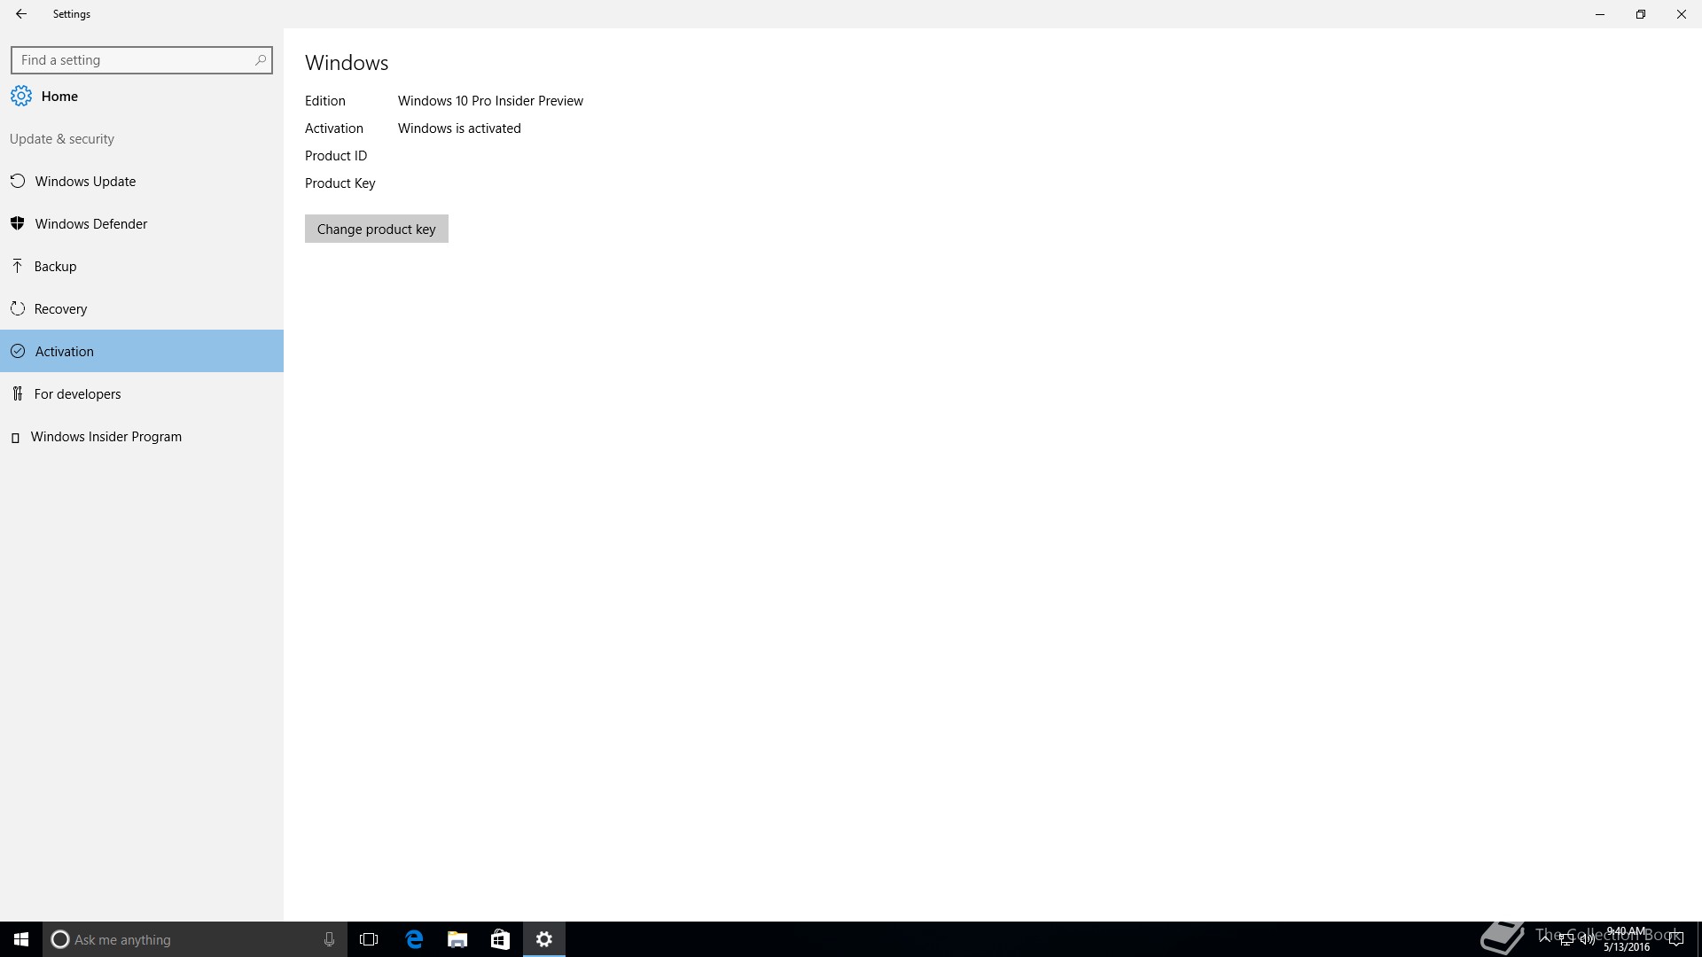Go back using the Settings back arrow
Viewport: 1702px width, 957px height.
pyautogui.click(x=21, y=14)
